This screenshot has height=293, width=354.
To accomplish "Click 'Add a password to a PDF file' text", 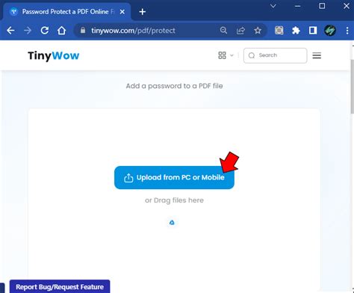I will tap(174, 86).
